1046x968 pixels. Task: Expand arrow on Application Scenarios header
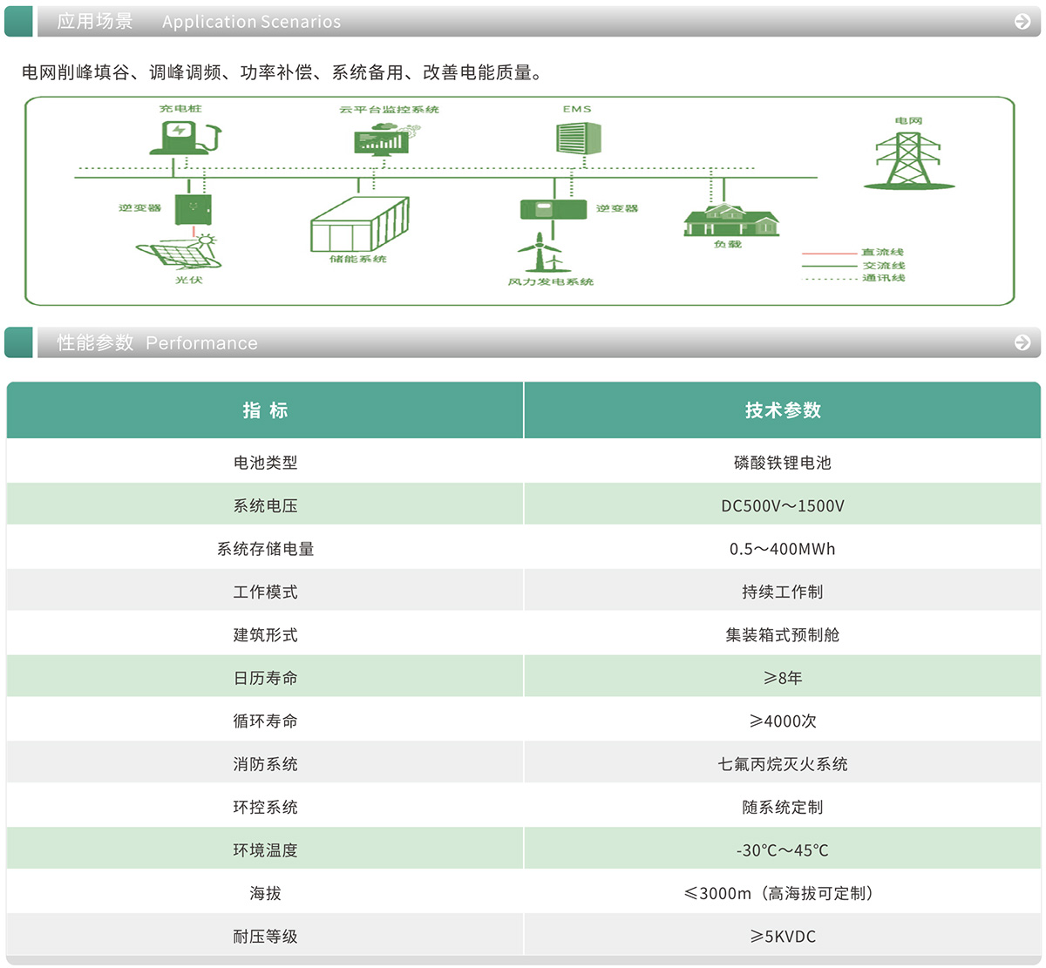click(x=1022, y=22)
